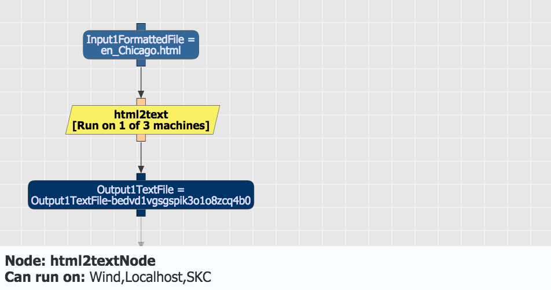Click the bottom port of Output1TextFile node
551x290 pixels.
click(x=141, y=213)
